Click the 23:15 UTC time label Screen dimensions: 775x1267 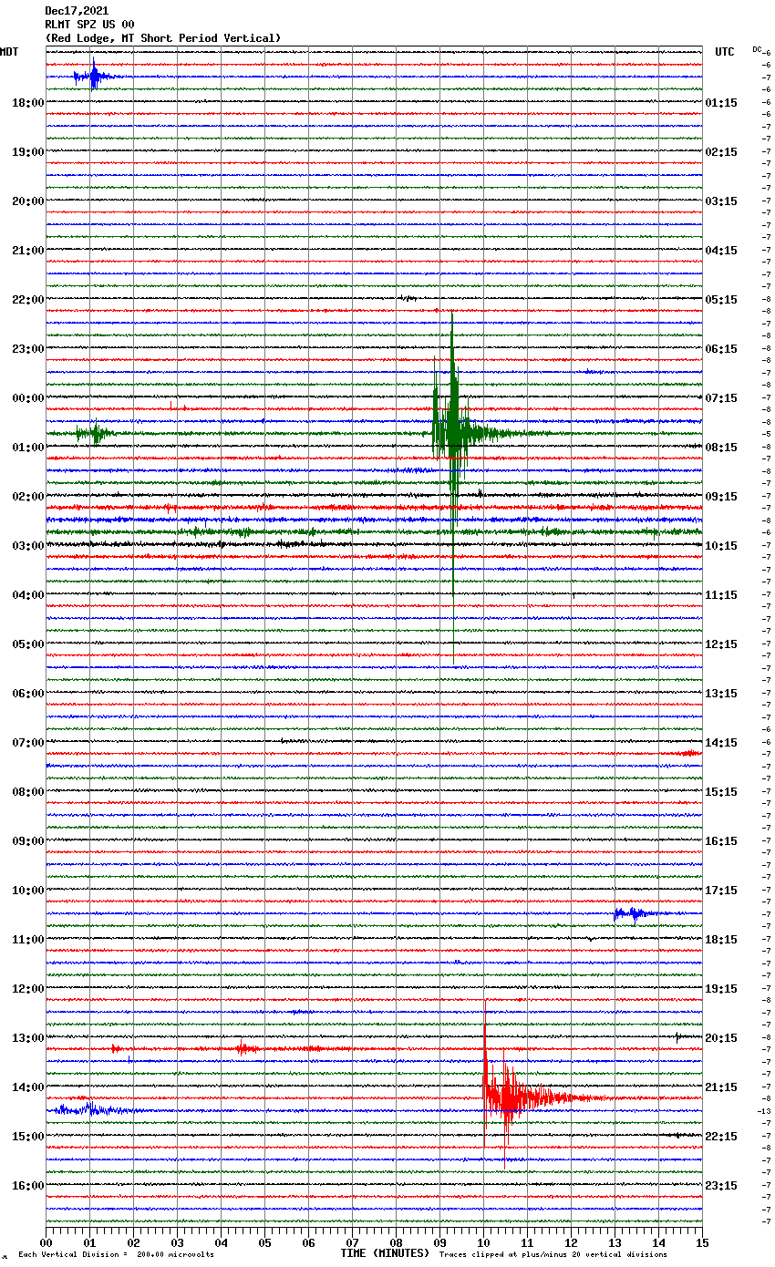(721, 1186)
